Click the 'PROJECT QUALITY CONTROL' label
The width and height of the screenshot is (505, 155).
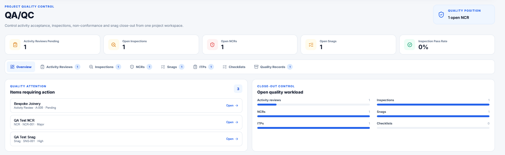tap(29, 7)
